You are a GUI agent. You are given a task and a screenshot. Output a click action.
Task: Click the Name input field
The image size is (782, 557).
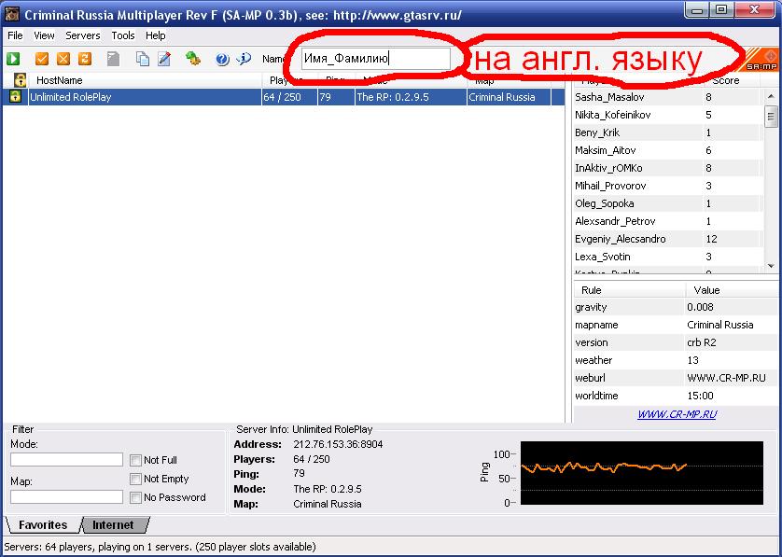375,59
